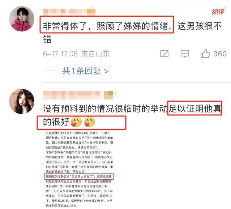Open the avatar of man in pink jacket
Viewport: 231px width, 209px height.
22,19
